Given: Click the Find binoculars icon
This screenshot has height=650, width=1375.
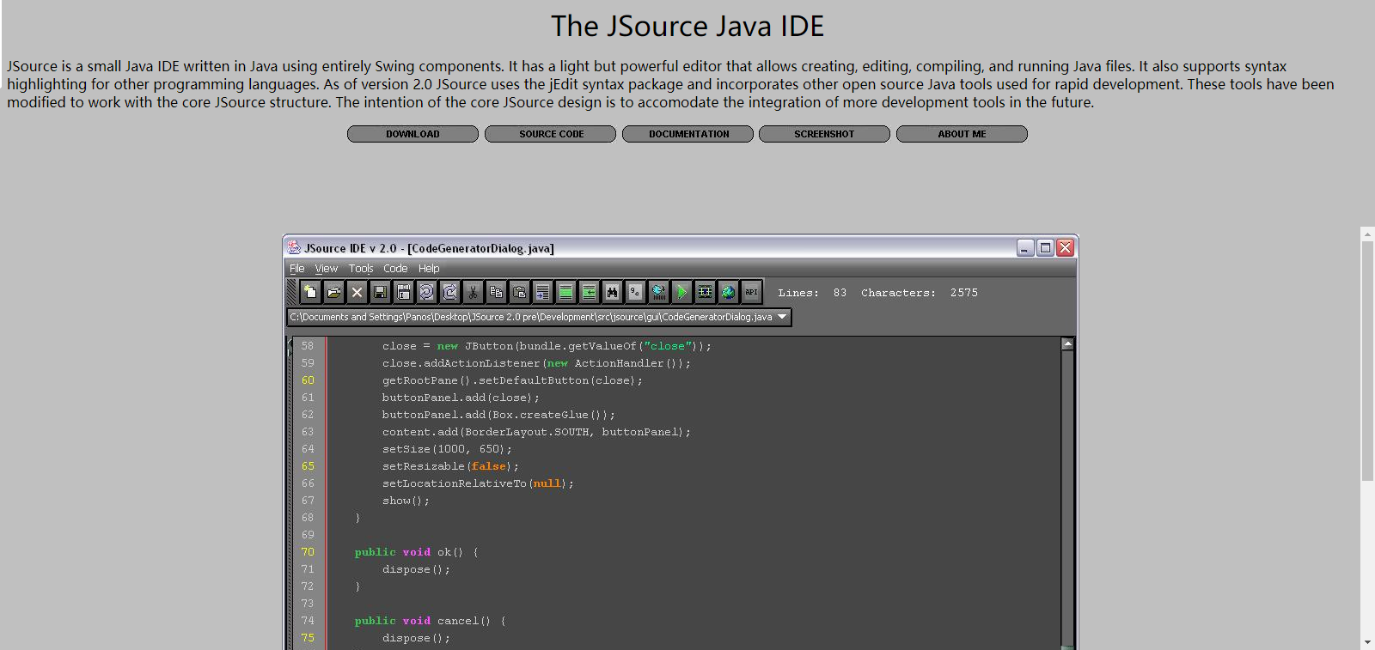Looking at the screenshot, I should pyautogui.click(x=612, y=292).
